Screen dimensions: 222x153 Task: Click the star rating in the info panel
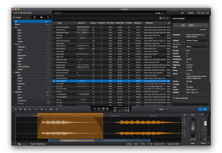(x=203, y=30)
